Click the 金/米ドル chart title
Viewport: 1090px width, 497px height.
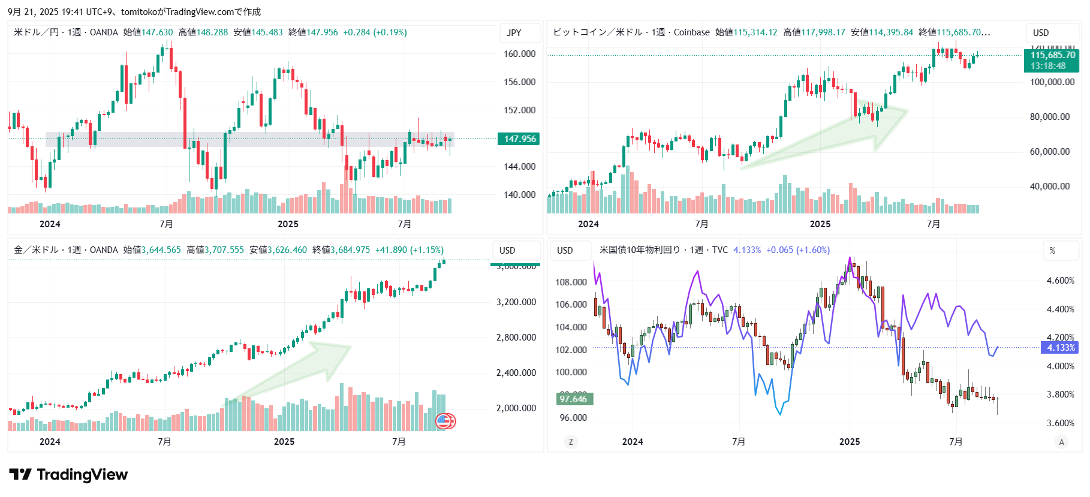point(36,250)
